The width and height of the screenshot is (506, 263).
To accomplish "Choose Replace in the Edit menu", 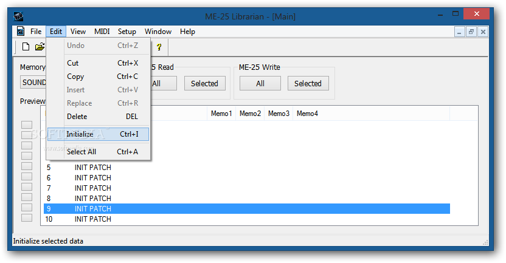I will [x=98, y=103].
